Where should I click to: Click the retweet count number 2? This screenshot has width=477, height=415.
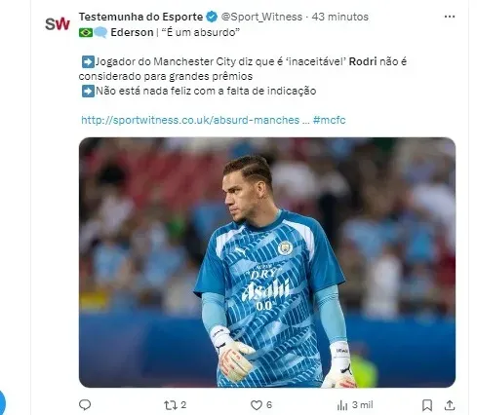[183, 405]
